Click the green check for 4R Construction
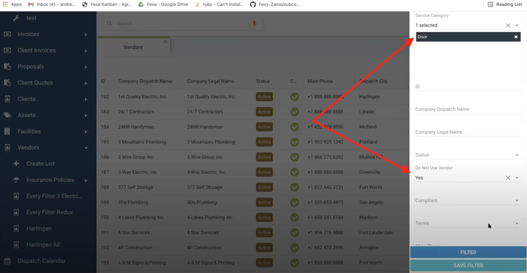 tap(294, 247)
